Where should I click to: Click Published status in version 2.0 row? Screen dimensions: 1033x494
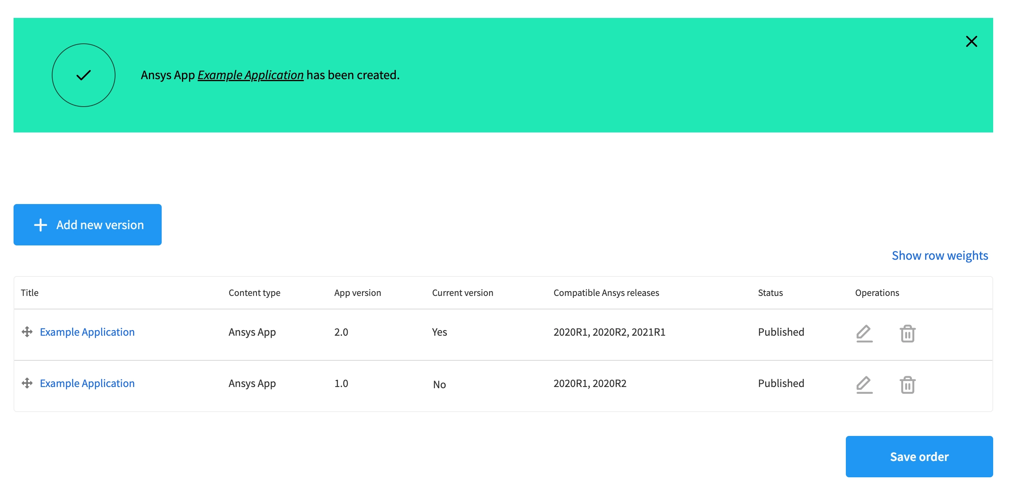(781, 332)
